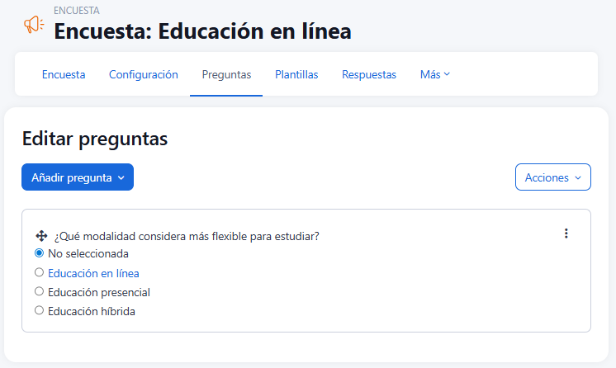The width and height of the screenshot is (616, 368).
Task: Expand the "Acciones" dropdown menu
Action: (x=552, y=177)
